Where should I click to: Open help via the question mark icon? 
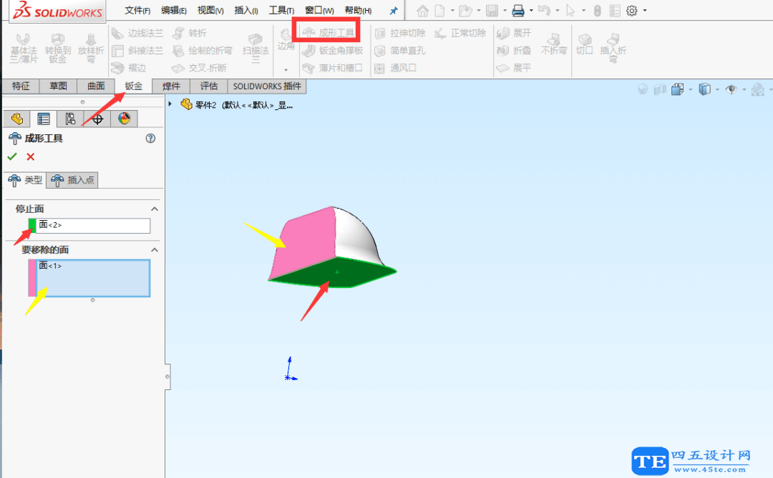pos(149,139)
